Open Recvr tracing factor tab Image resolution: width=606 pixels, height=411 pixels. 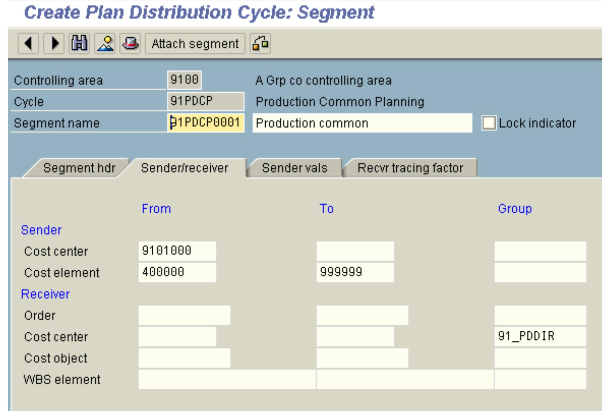coord(410,168)
